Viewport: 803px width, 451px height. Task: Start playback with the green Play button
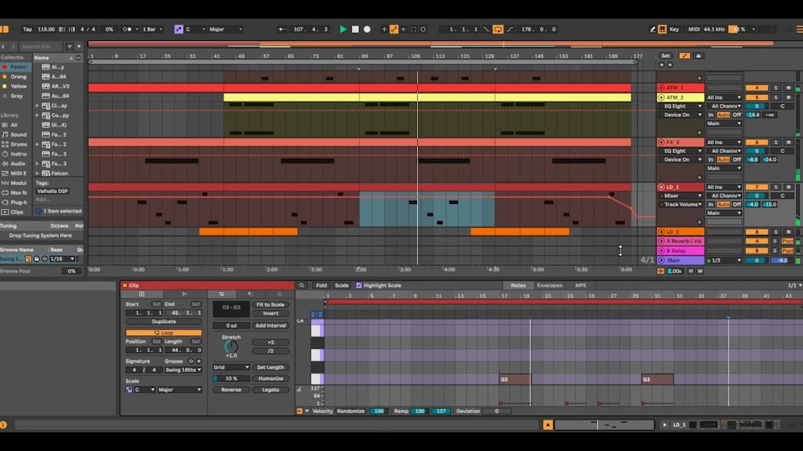[343, 29]
